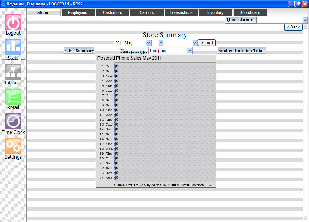Open the Time Clock icon
The width and height of the screenshot is (309, 222).
(13, 121)
